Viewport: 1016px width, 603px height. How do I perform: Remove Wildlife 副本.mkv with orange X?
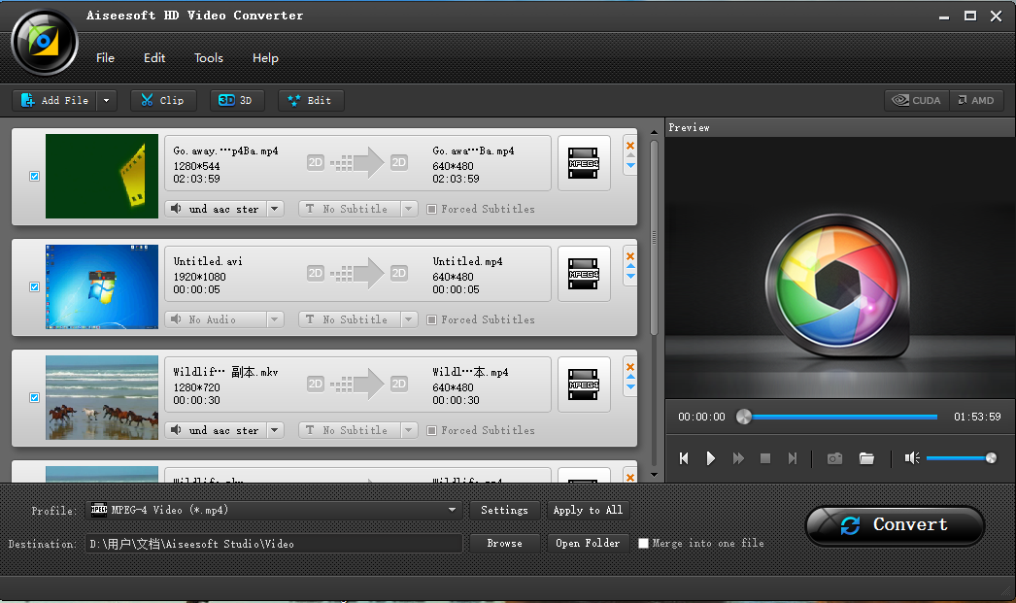coord(629,367)
